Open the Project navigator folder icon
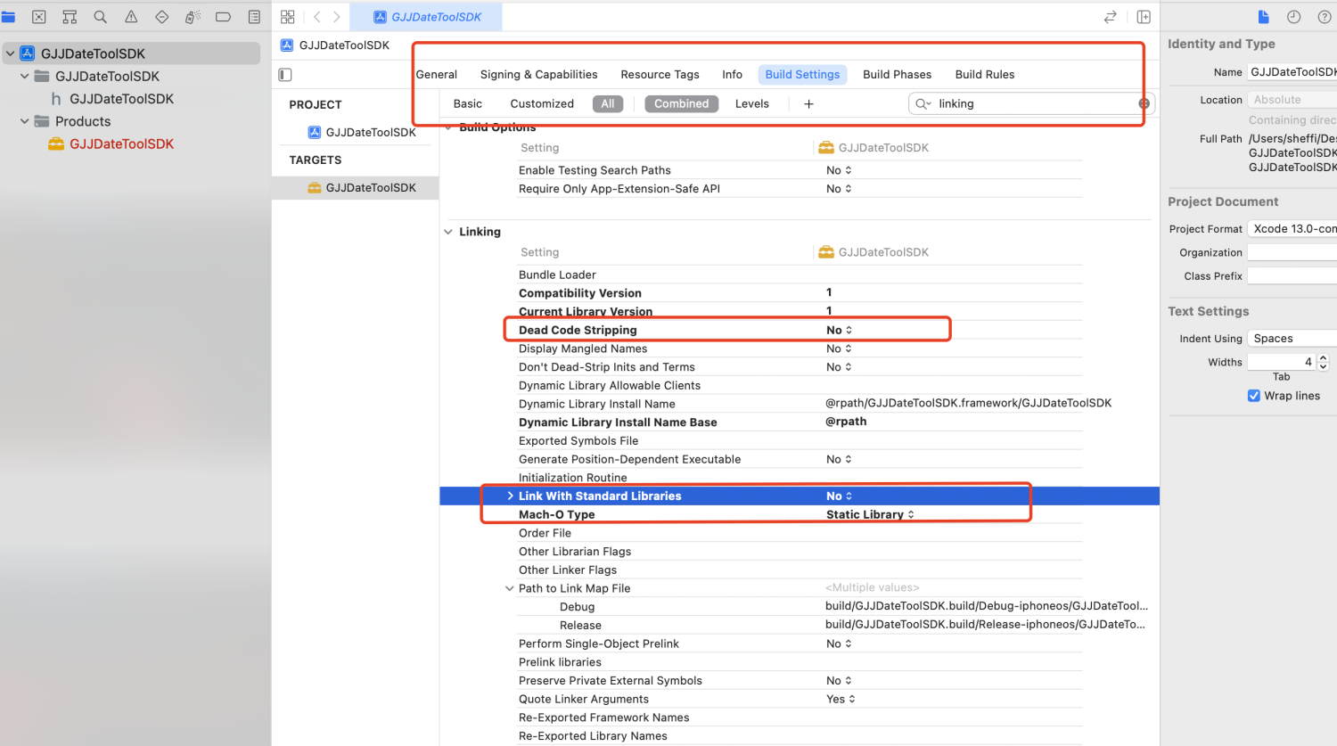Image resolution: width=1337 pixels, height=746 pixels. coord(8,17)
